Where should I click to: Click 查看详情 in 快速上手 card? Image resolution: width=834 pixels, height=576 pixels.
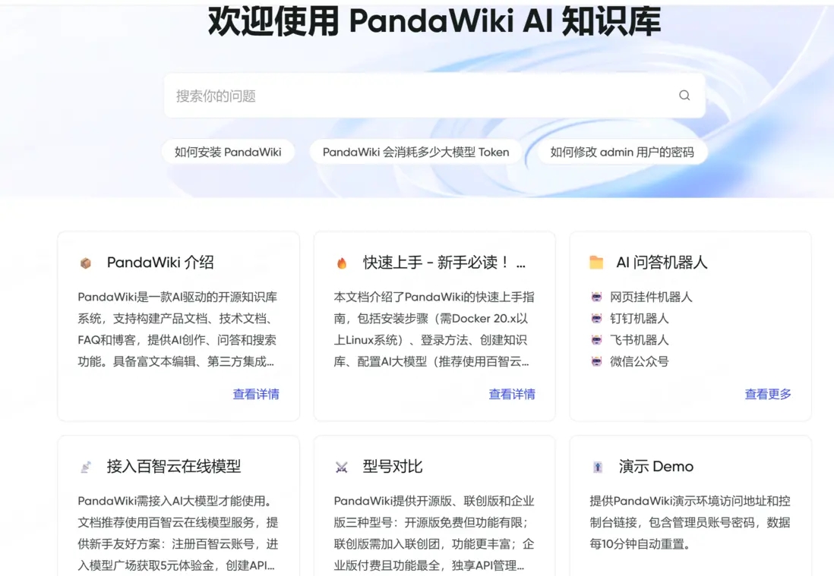(512, 394)
